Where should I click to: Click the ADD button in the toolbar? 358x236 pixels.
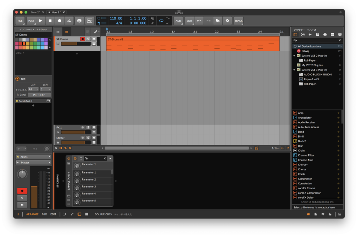tap(178, 21)
